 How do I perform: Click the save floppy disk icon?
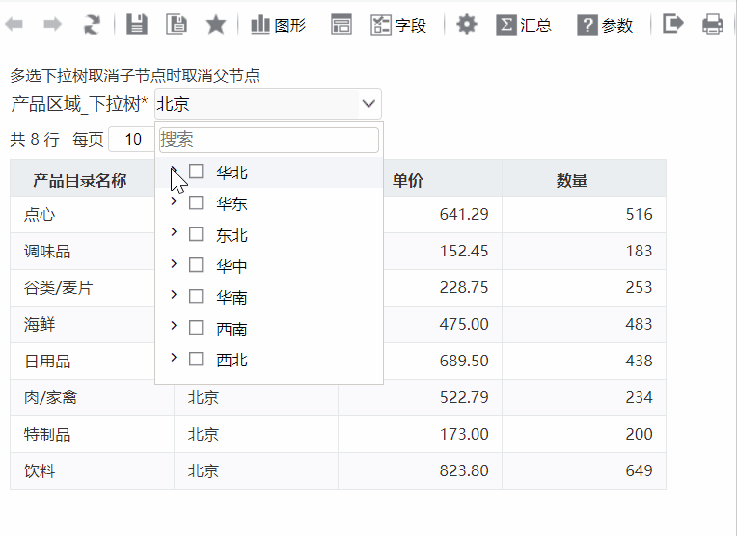(x=137, y=24)
